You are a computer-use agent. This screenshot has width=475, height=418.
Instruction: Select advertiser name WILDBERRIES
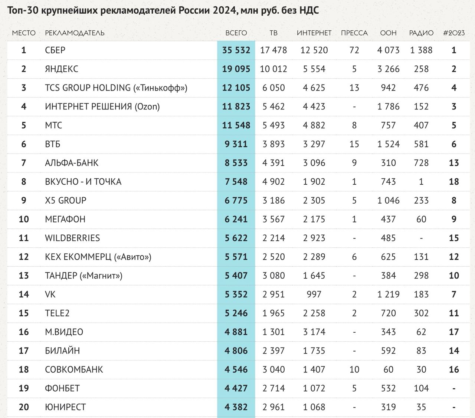(x=72, y=238)
